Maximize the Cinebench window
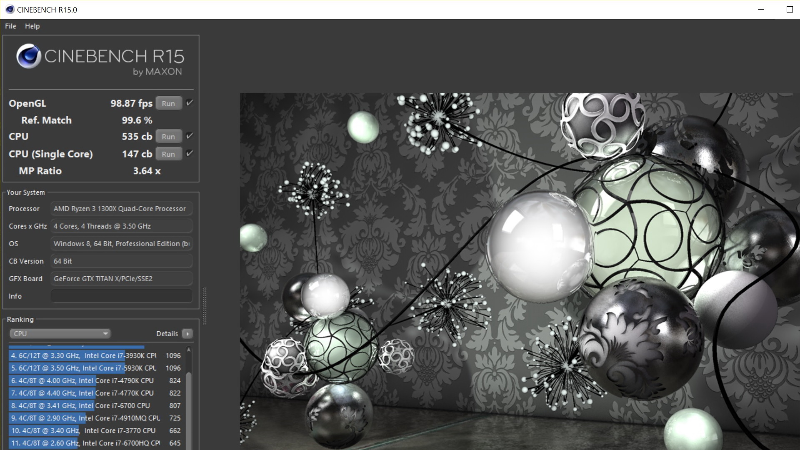 pyautogui.click(x=790, y=9)
